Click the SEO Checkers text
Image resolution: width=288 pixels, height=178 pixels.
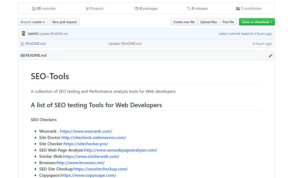(44, 120)
